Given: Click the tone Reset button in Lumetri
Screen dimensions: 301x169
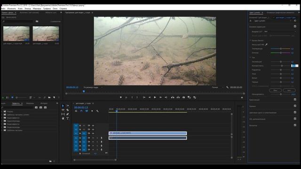Looking at the screenshot, I should click(275, 90).
